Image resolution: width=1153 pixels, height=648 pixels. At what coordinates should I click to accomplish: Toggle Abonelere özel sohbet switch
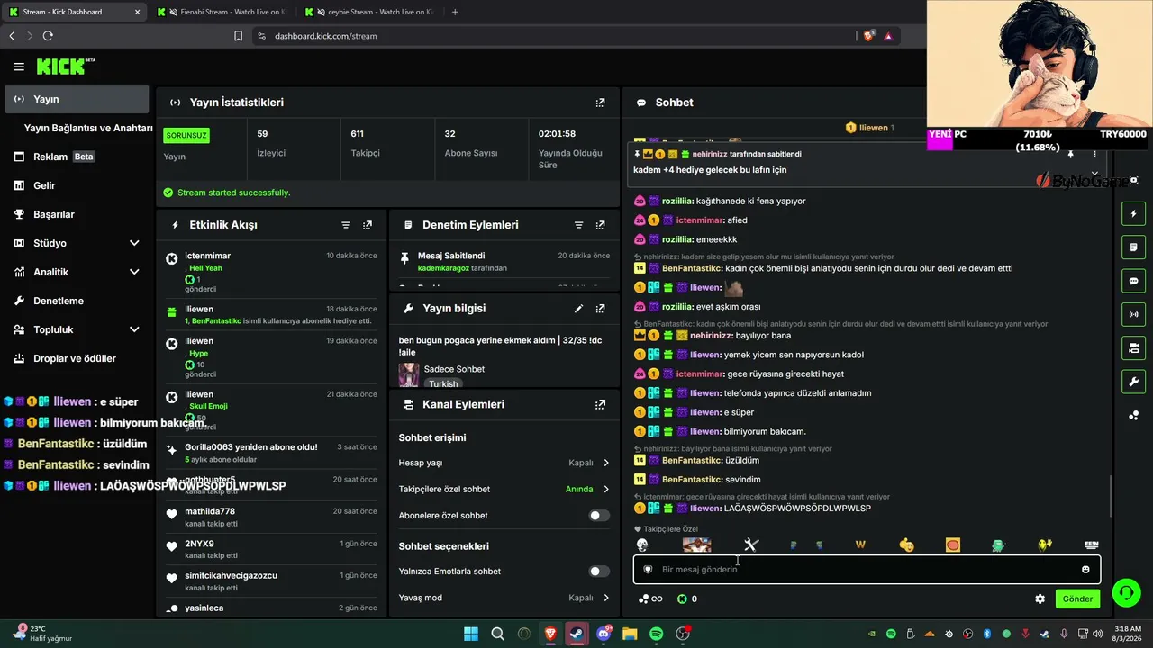click(599, 516)
